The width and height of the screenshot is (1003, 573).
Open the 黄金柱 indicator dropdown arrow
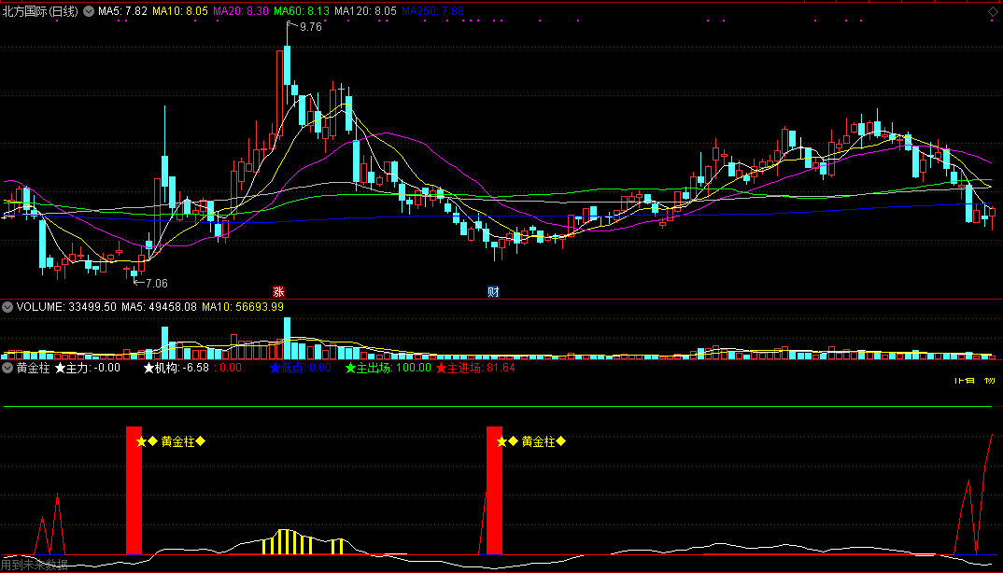7,368
